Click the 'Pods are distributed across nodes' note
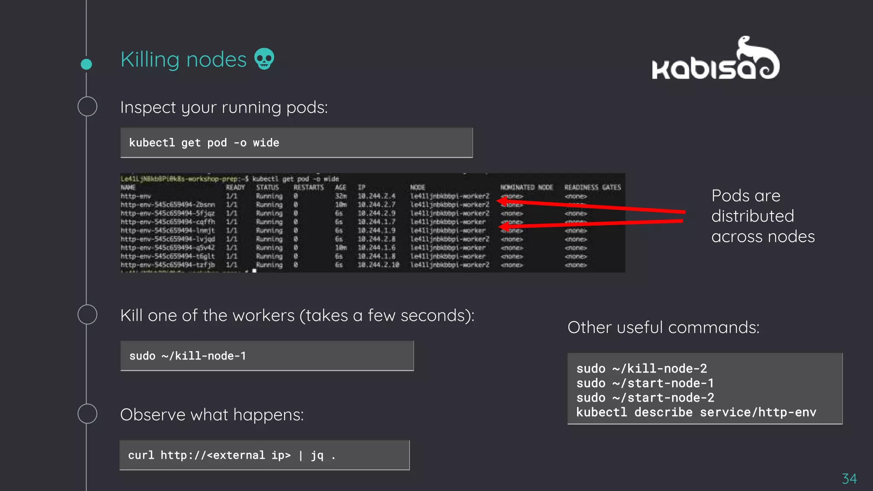This screenshot has height=491, width=873. click(763, 216)
